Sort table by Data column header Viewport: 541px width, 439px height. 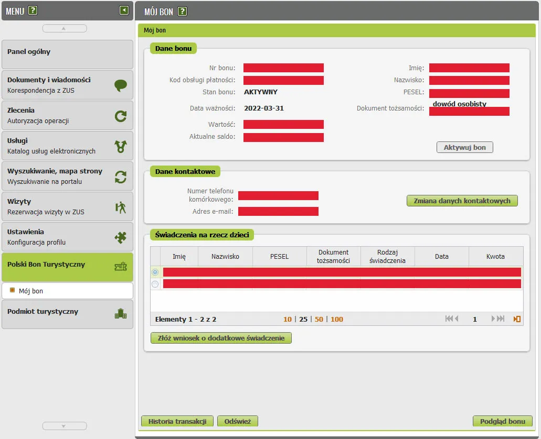tap(442, 256)
